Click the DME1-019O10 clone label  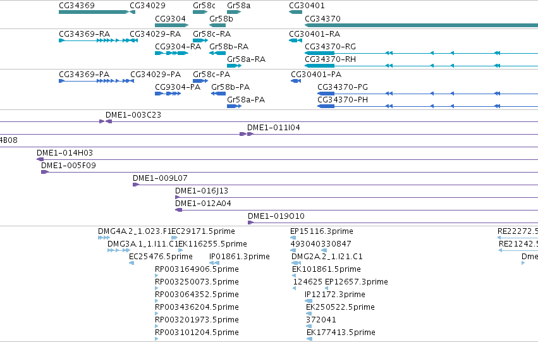click(276, 216)
